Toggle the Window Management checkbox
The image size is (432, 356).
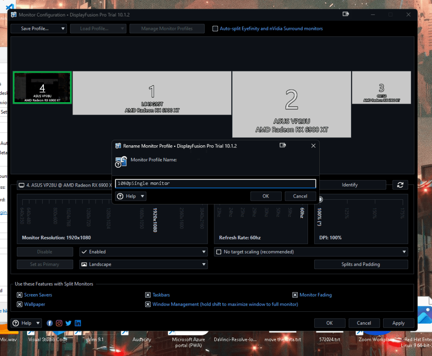(148, 304)
